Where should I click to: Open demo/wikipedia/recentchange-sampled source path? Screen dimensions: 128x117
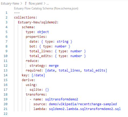83,104
